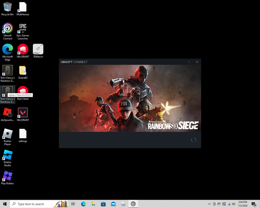The width and height of the screenshot is (260, 208).
Task: Select the Play Roblox desktop shortcut
Action: tap(7, 178)
